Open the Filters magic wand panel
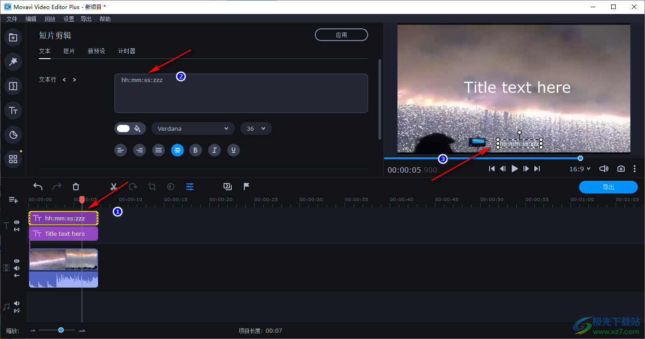Image resolution: width=645 pixels, height=339 pixels. click(x=13, y=62)
